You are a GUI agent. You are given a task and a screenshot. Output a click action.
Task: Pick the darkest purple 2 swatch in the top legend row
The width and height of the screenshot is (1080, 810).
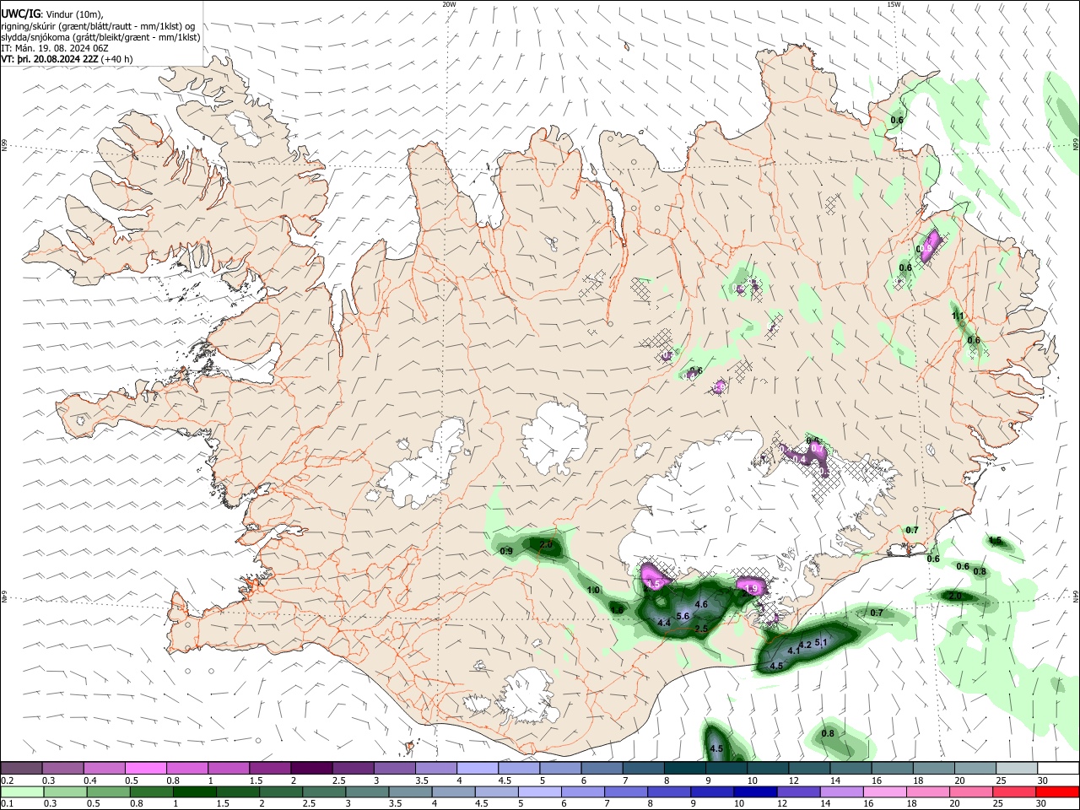(311, 769)
